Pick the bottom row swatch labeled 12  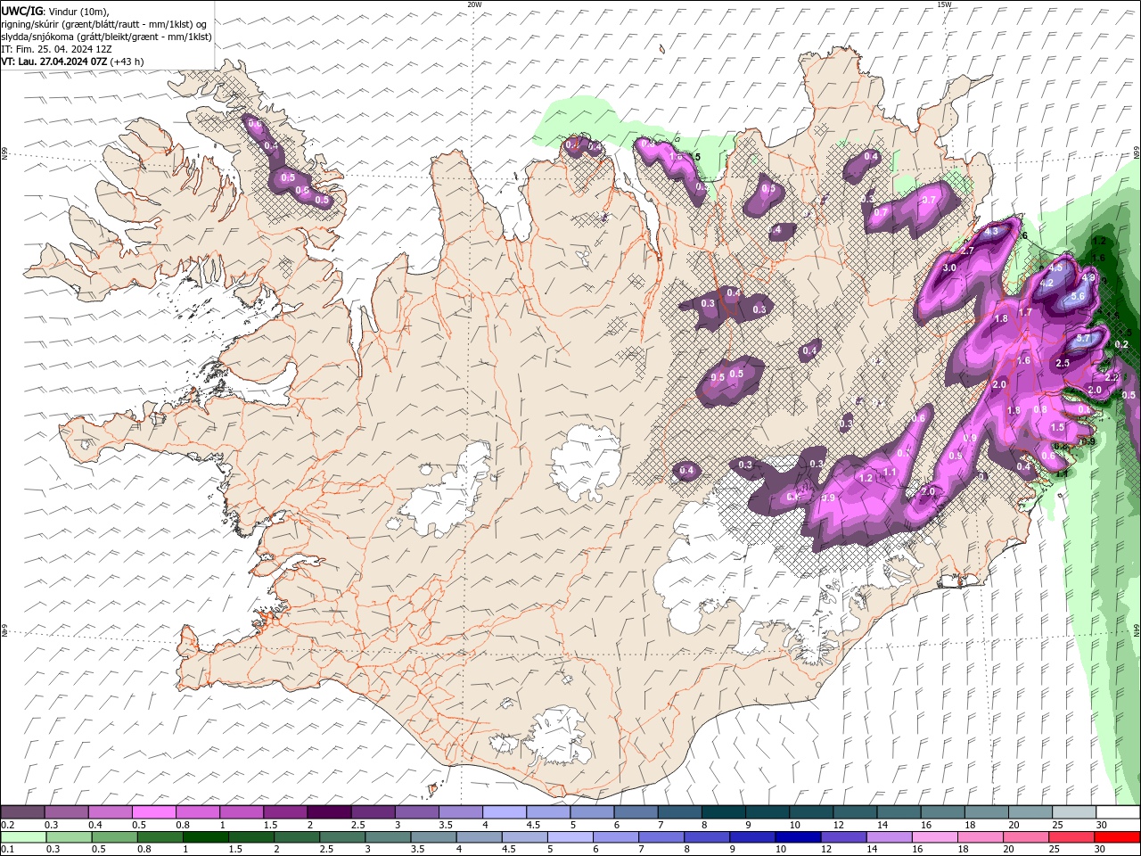[842, 837]
